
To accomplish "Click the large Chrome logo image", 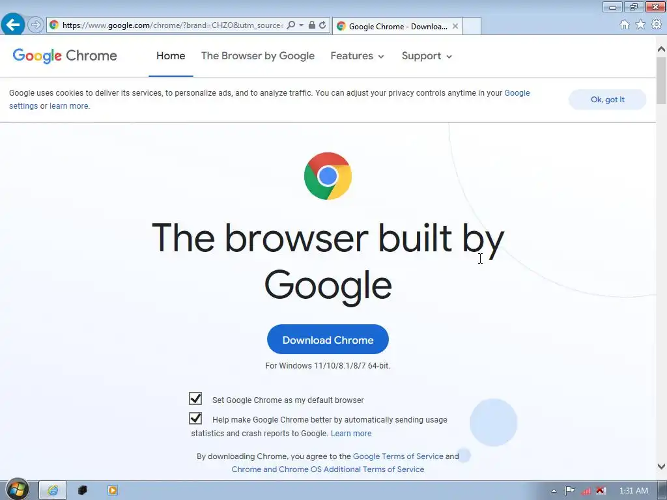I will pyautogui.click(x=328, y=176).
